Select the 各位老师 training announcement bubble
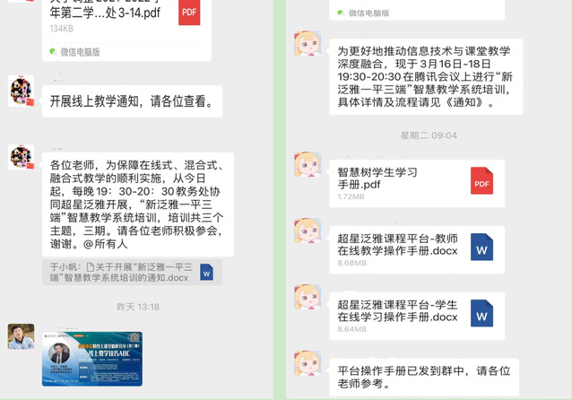This screenshot has width=572, height=400. (x=138, y=204)
